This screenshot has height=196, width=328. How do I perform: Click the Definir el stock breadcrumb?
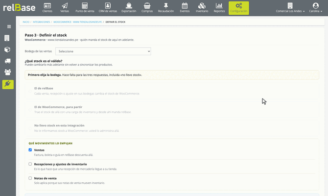pyautogui.click(x=115, y=22)
